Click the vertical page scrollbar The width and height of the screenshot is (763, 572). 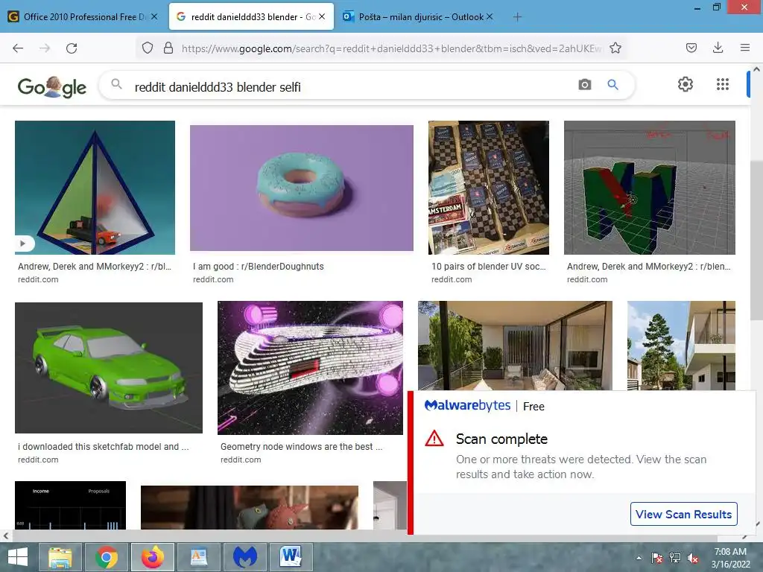pyautogui.click(x=757, y=241)
